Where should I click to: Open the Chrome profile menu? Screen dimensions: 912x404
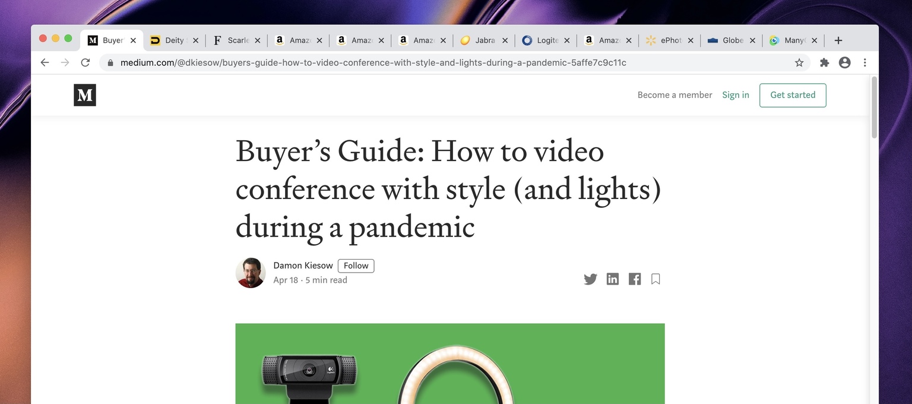tap(844, 62)
